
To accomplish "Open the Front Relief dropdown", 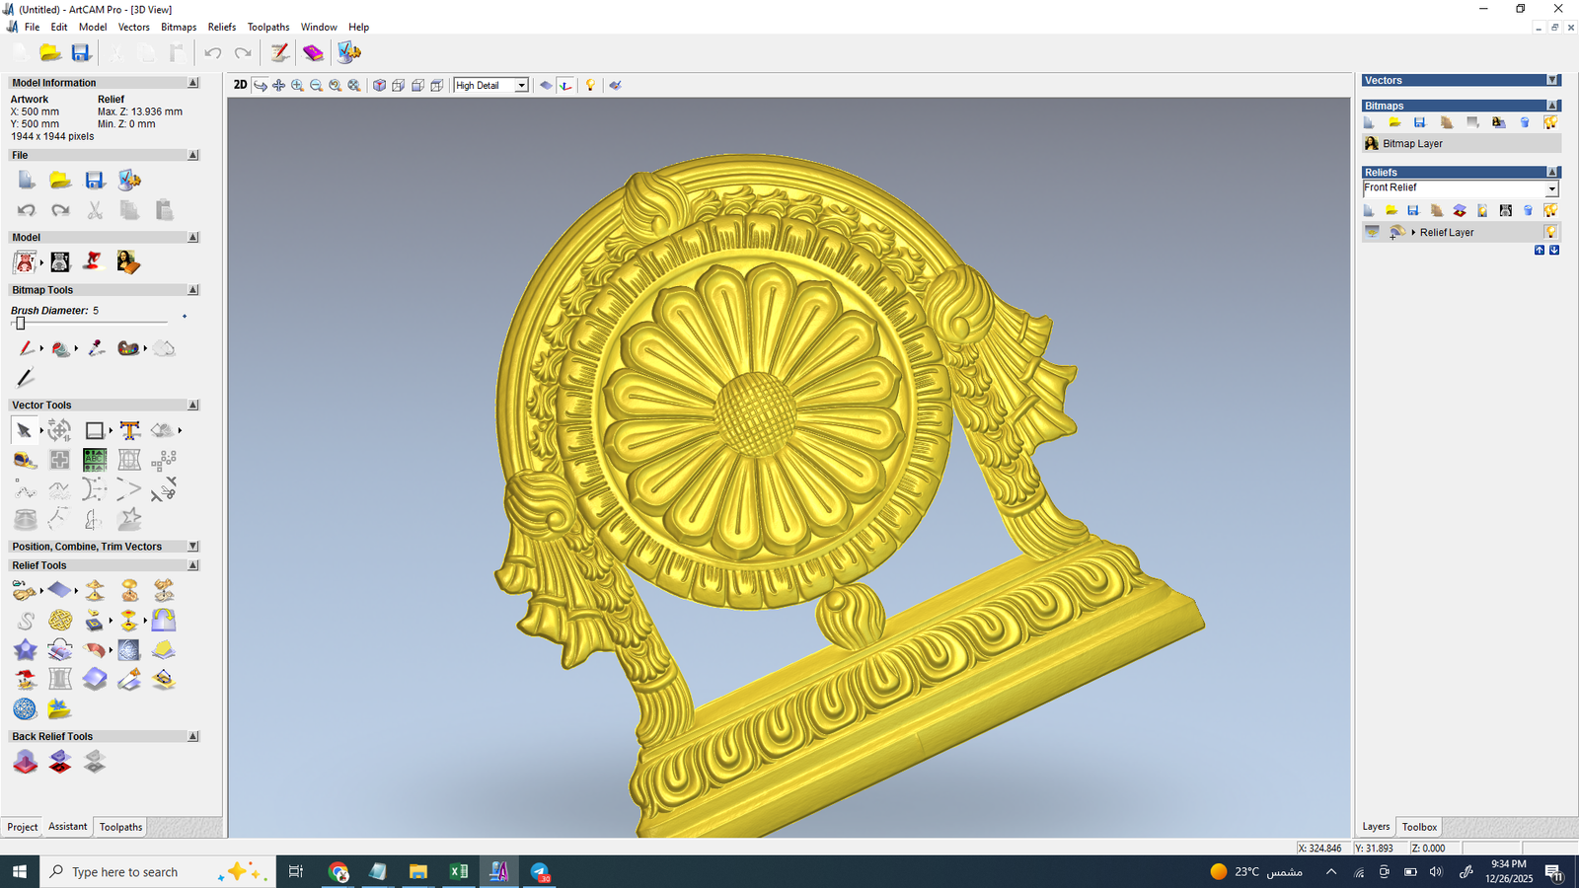I will pos(1551,188).
